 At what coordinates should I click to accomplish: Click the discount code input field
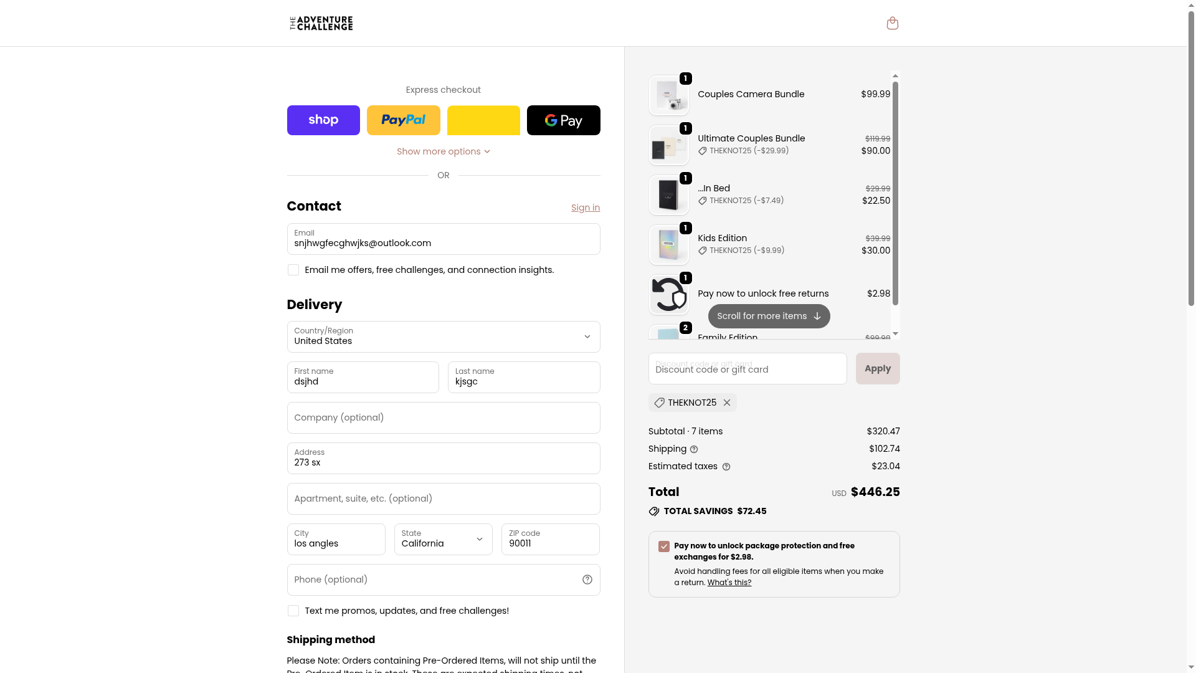pos(747,369)
